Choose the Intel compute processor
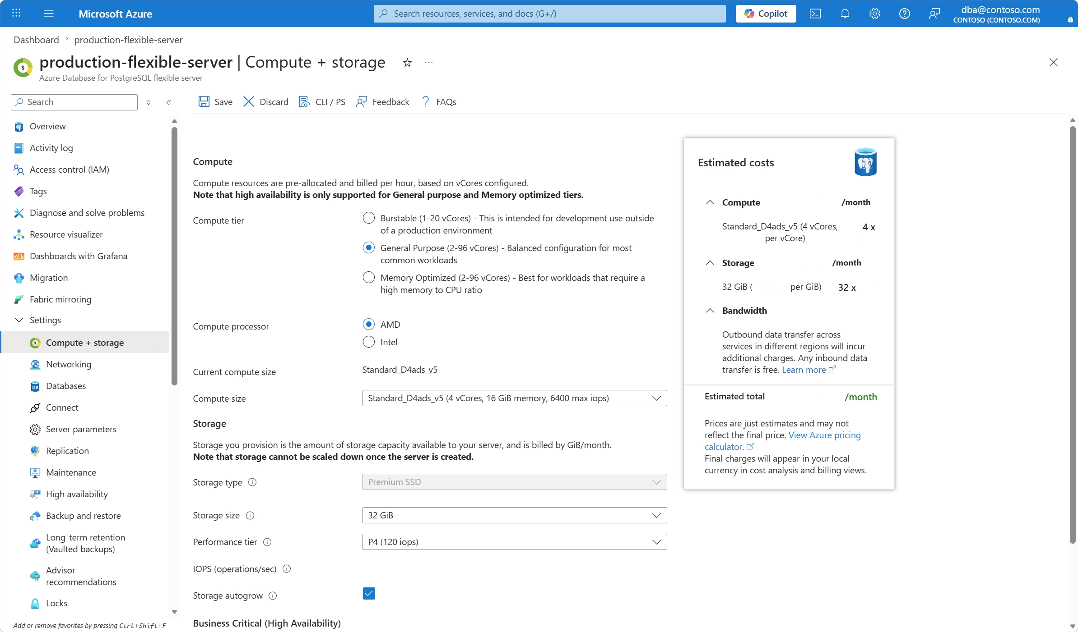Viewport: 1078px width, 632px height. (369, 342)
